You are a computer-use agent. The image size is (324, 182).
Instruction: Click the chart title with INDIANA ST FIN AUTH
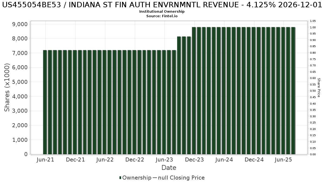point(162,5)
